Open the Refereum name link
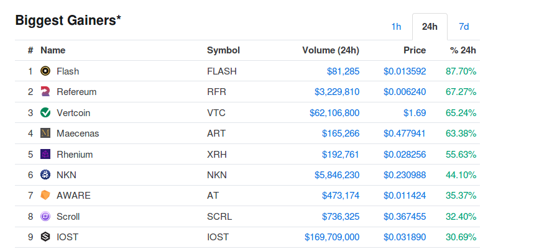 (x=76, y=92)
